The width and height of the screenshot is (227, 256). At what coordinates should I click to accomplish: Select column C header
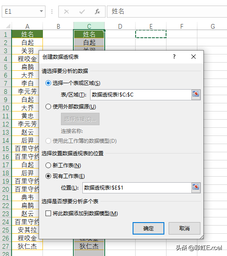[x=89, y=26]
